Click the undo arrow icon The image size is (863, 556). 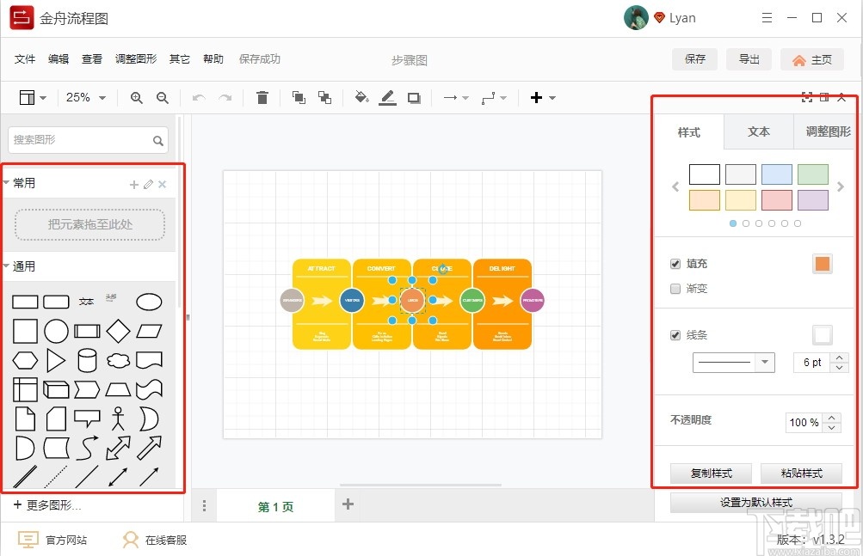point(199,97)
